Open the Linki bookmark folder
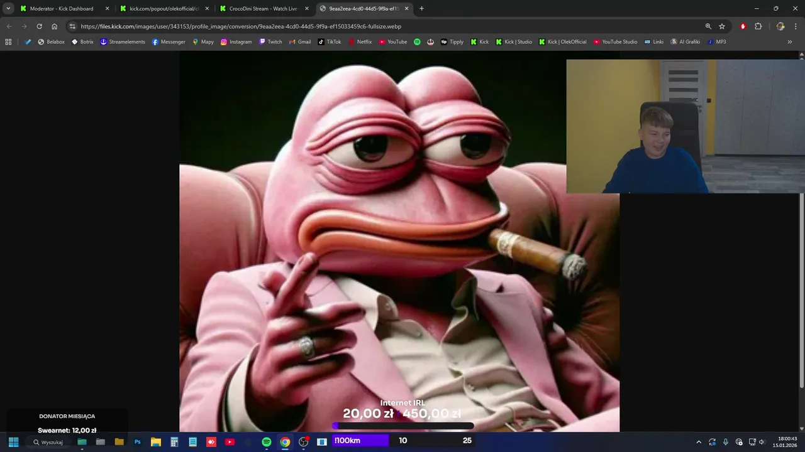The height and width of the screenshot is (452, 805). click(x=653, y=42)
